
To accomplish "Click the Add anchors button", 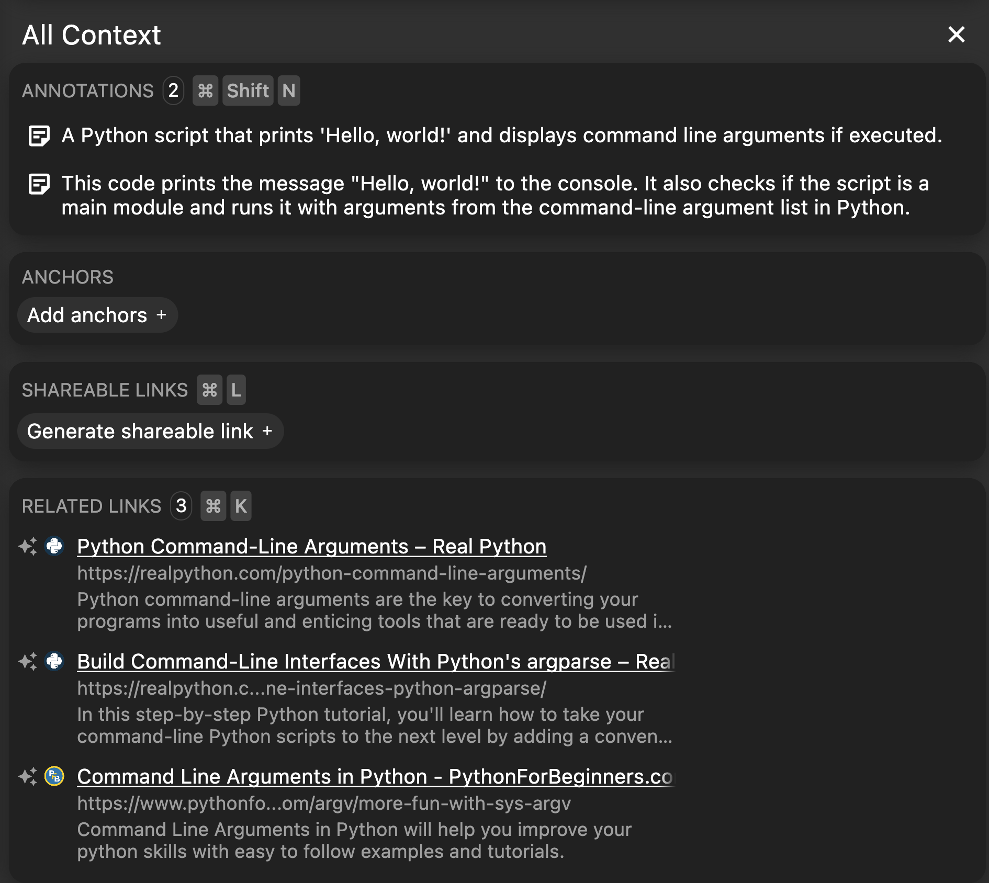I will (x=97, y=315).
